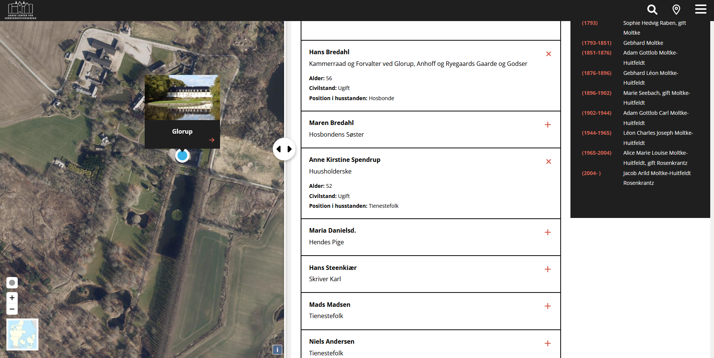This screenshot has height=358, width=714.
Task: Zoom in on the map
Action: tap(12, 298)
